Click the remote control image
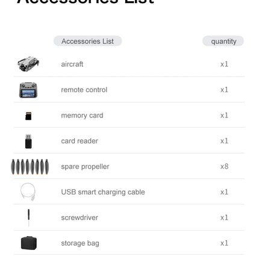 click(x=28, y=90)
